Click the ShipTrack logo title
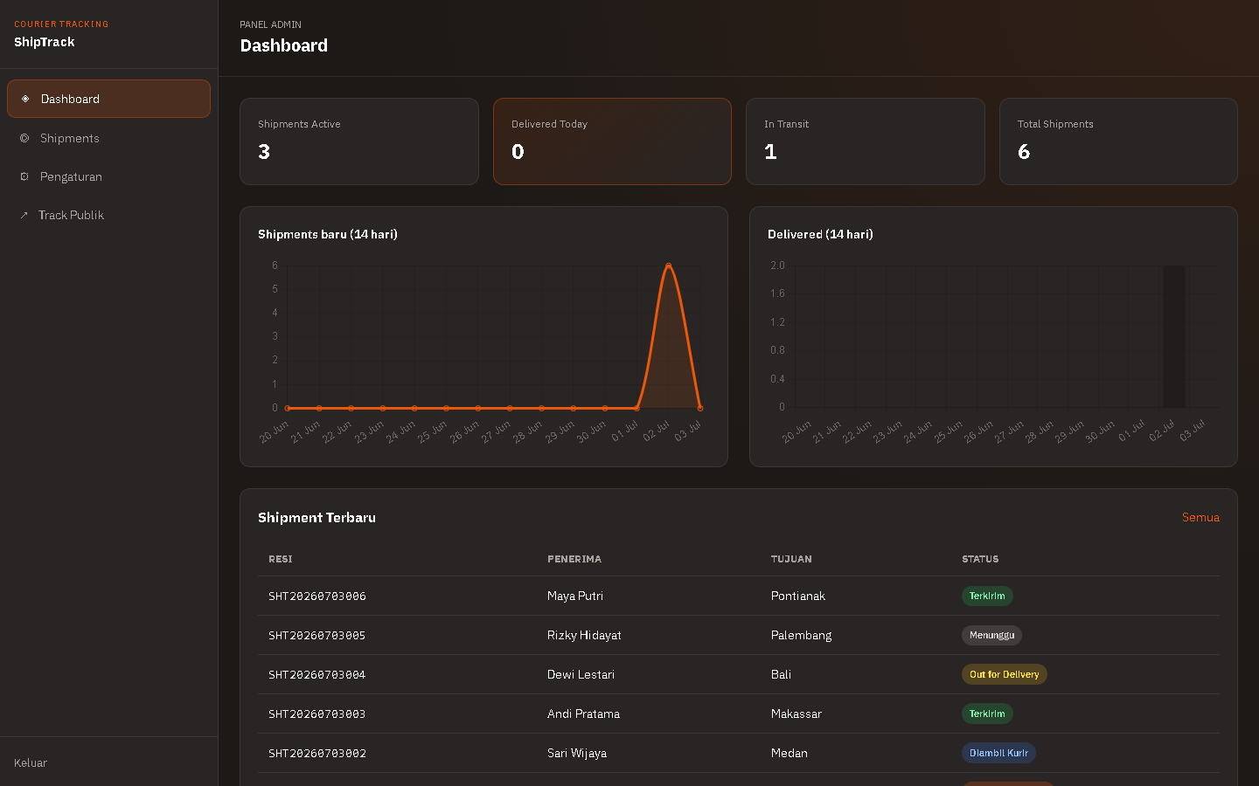Image resolution: width=1259 pixels, height=786 pixels. (x=45, y=42)
